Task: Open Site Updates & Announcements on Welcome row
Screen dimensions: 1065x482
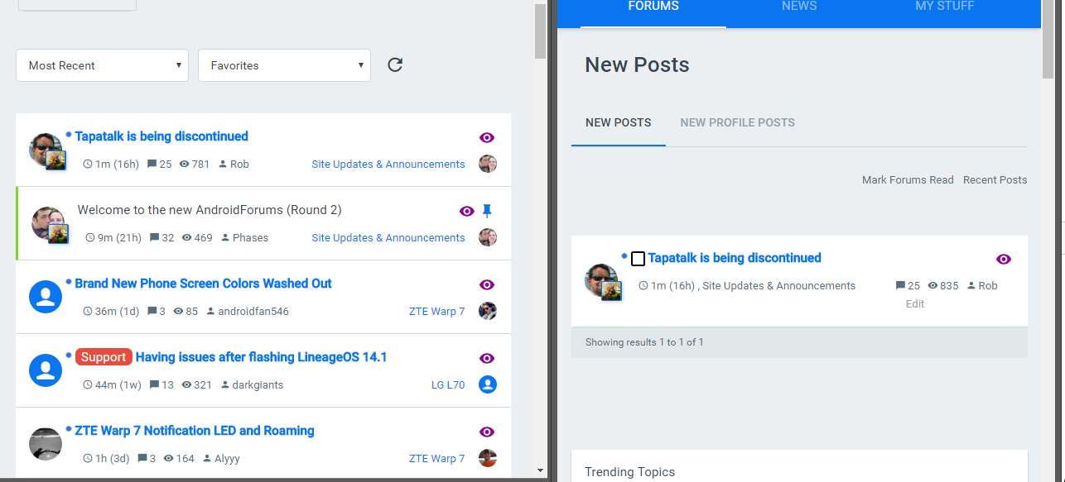Action: [388, 238]
